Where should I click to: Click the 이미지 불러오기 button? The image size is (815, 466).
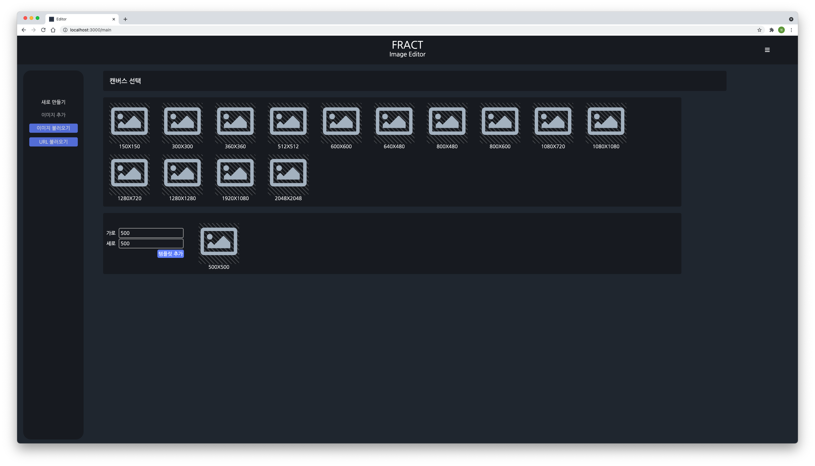[53, 128]
